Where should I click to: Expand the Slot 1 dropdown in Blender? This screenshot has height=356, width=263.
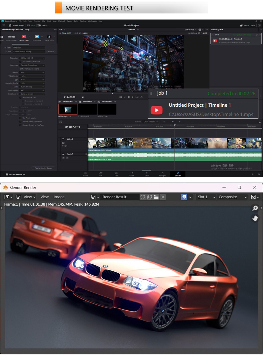click(206, 197)
